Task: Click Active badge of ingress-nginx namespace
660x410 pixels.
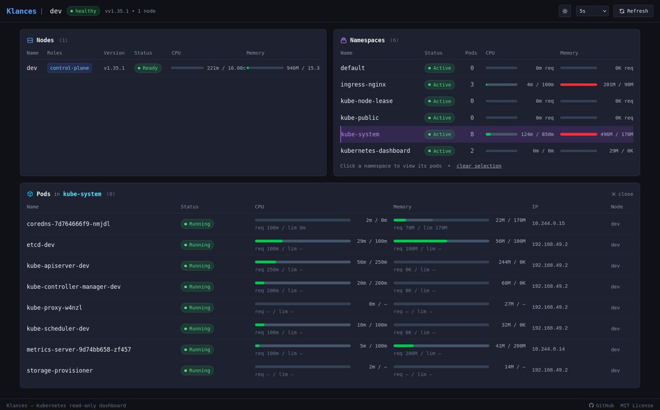Action: pos(439,85)
